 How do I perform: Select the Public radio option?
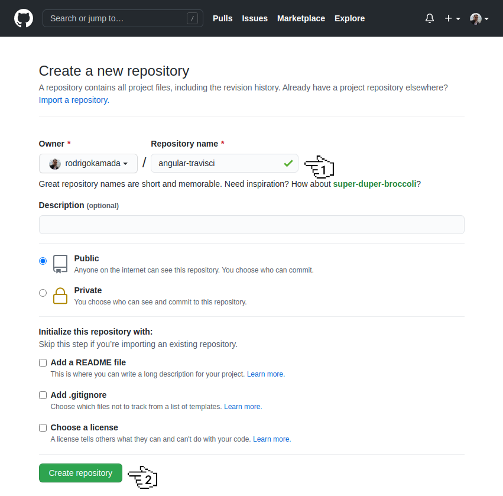point(43,261)
